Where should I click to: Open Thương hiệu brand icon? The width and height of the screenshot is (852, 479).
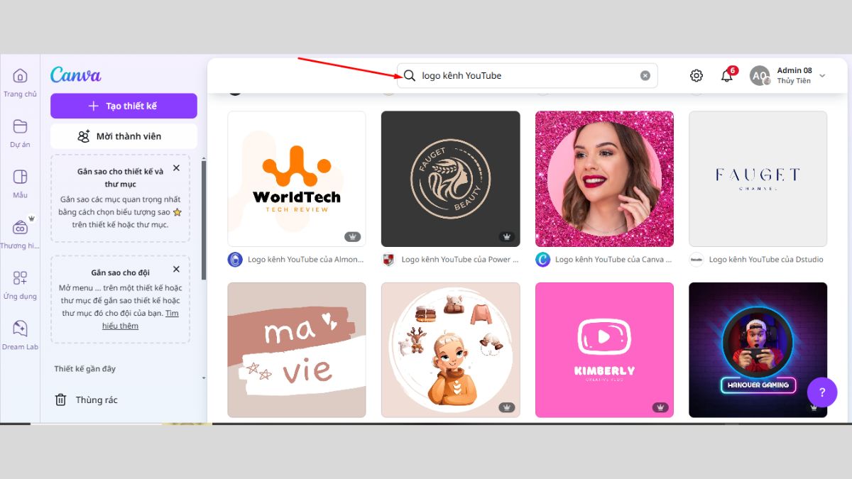coord(20,227)
